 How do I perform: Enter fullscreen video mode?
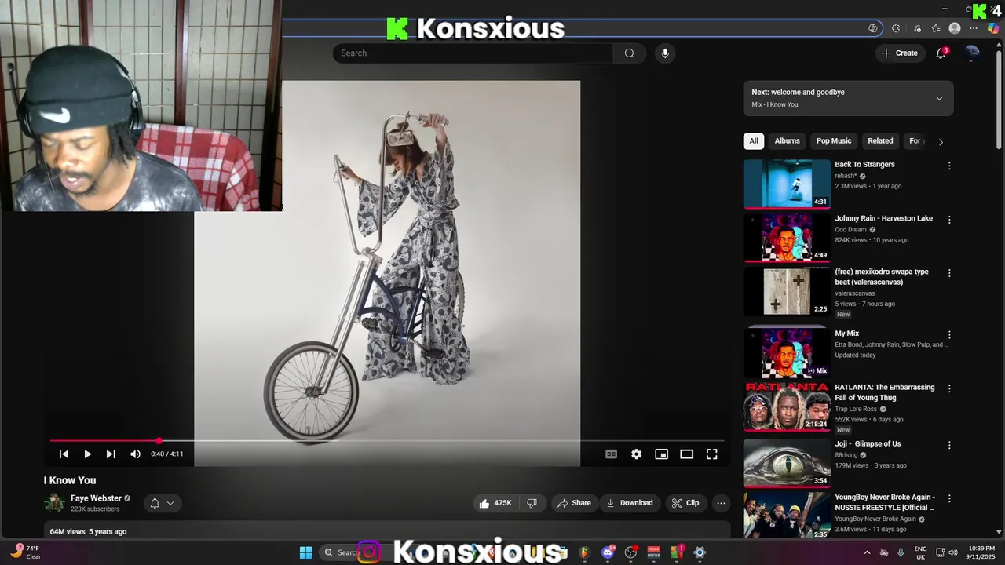tap(711, 454)
